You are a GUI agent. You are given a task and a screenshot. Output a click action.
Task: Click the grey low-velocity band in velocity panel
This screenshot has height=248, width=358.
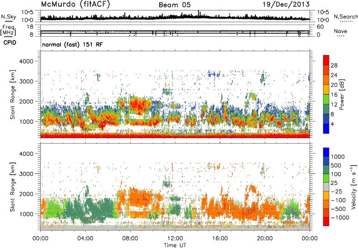pyautogui.click(x=175, y=228)
